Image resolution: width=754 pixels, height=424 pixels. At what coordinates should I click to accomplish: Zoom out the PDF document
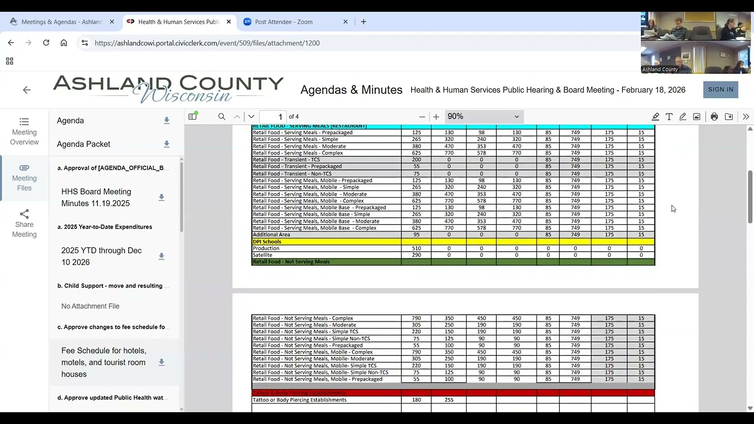(x=422, y=117)
